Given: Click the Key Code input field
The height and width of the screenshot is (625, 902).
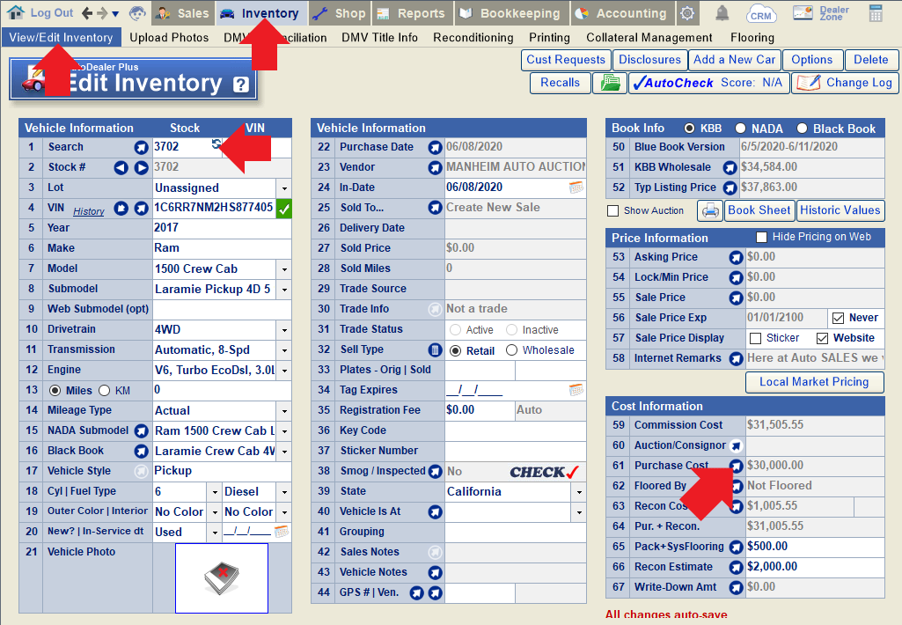Looking at the screenshot, I should pos(515,430).
